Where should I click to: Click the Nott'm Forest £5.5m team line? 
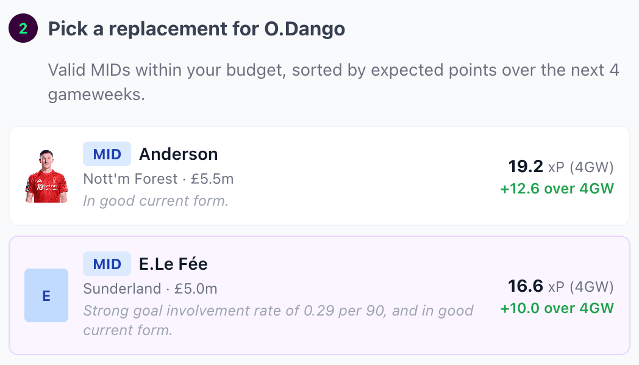point(158,179)
